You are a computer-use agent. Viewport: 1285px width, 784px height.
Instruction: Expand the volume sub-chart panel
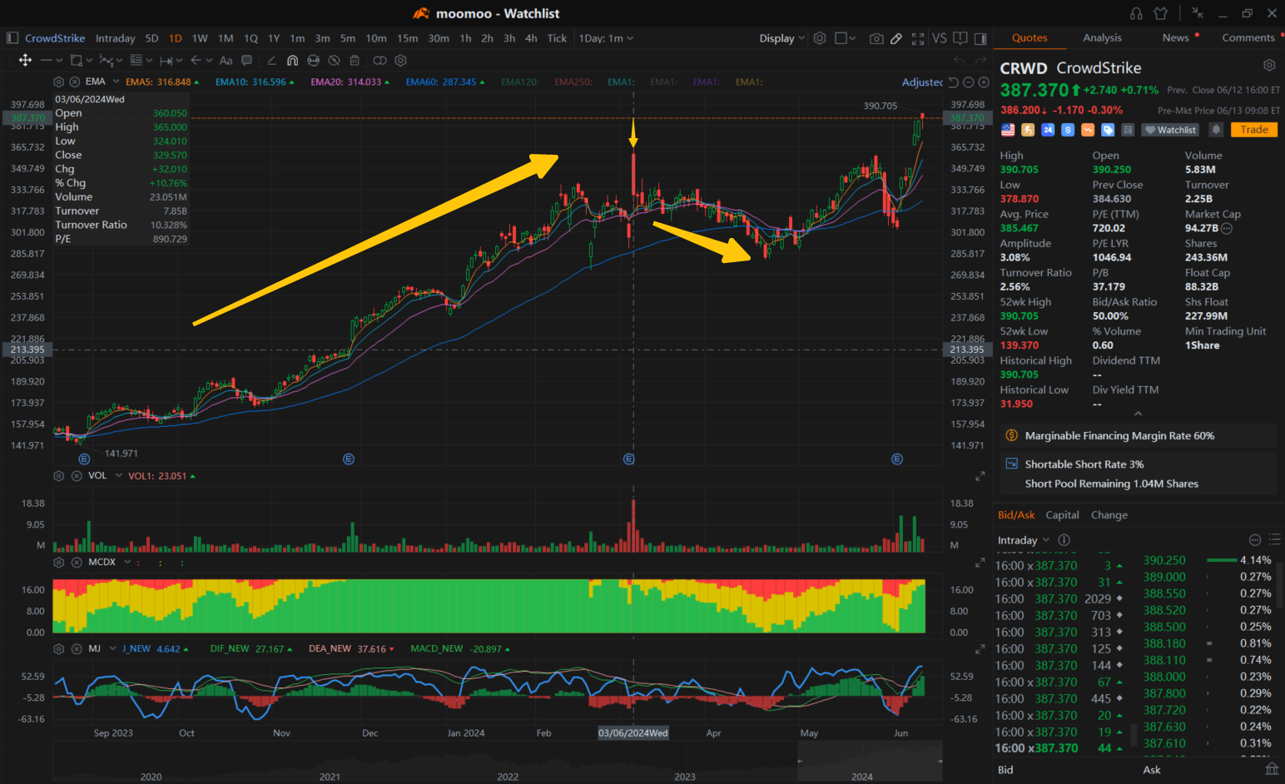980,476
